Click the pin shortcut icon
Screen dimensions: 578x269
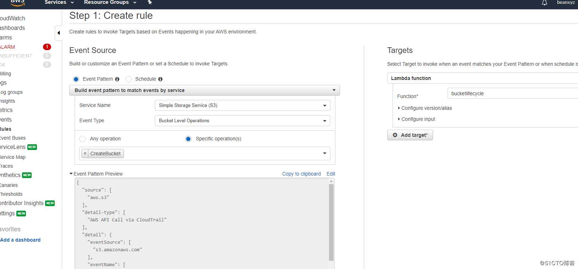pyautogui.click(x=150, y=2)
